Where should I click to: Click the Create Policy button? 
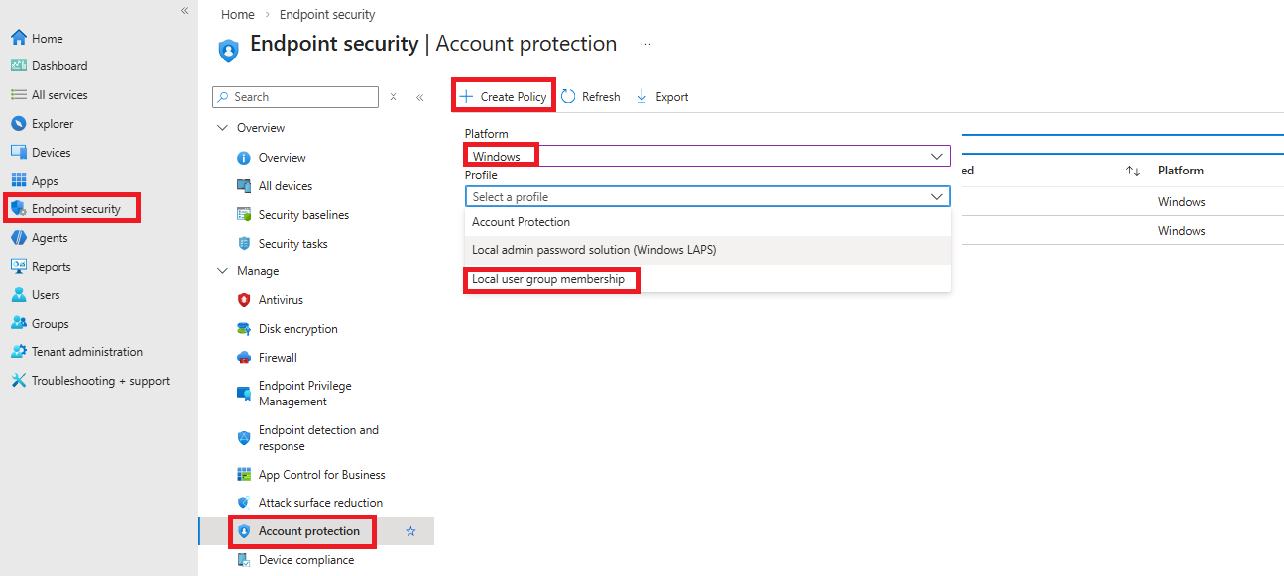(503, 96)
